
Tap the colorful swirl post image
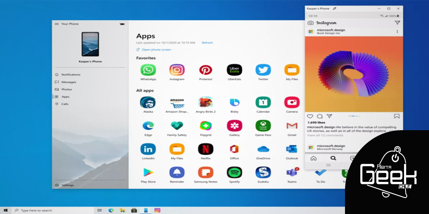point(354,74)
